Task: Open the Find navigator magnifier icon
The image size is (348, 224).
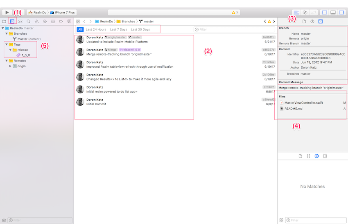Action: (x=28, y=22)
